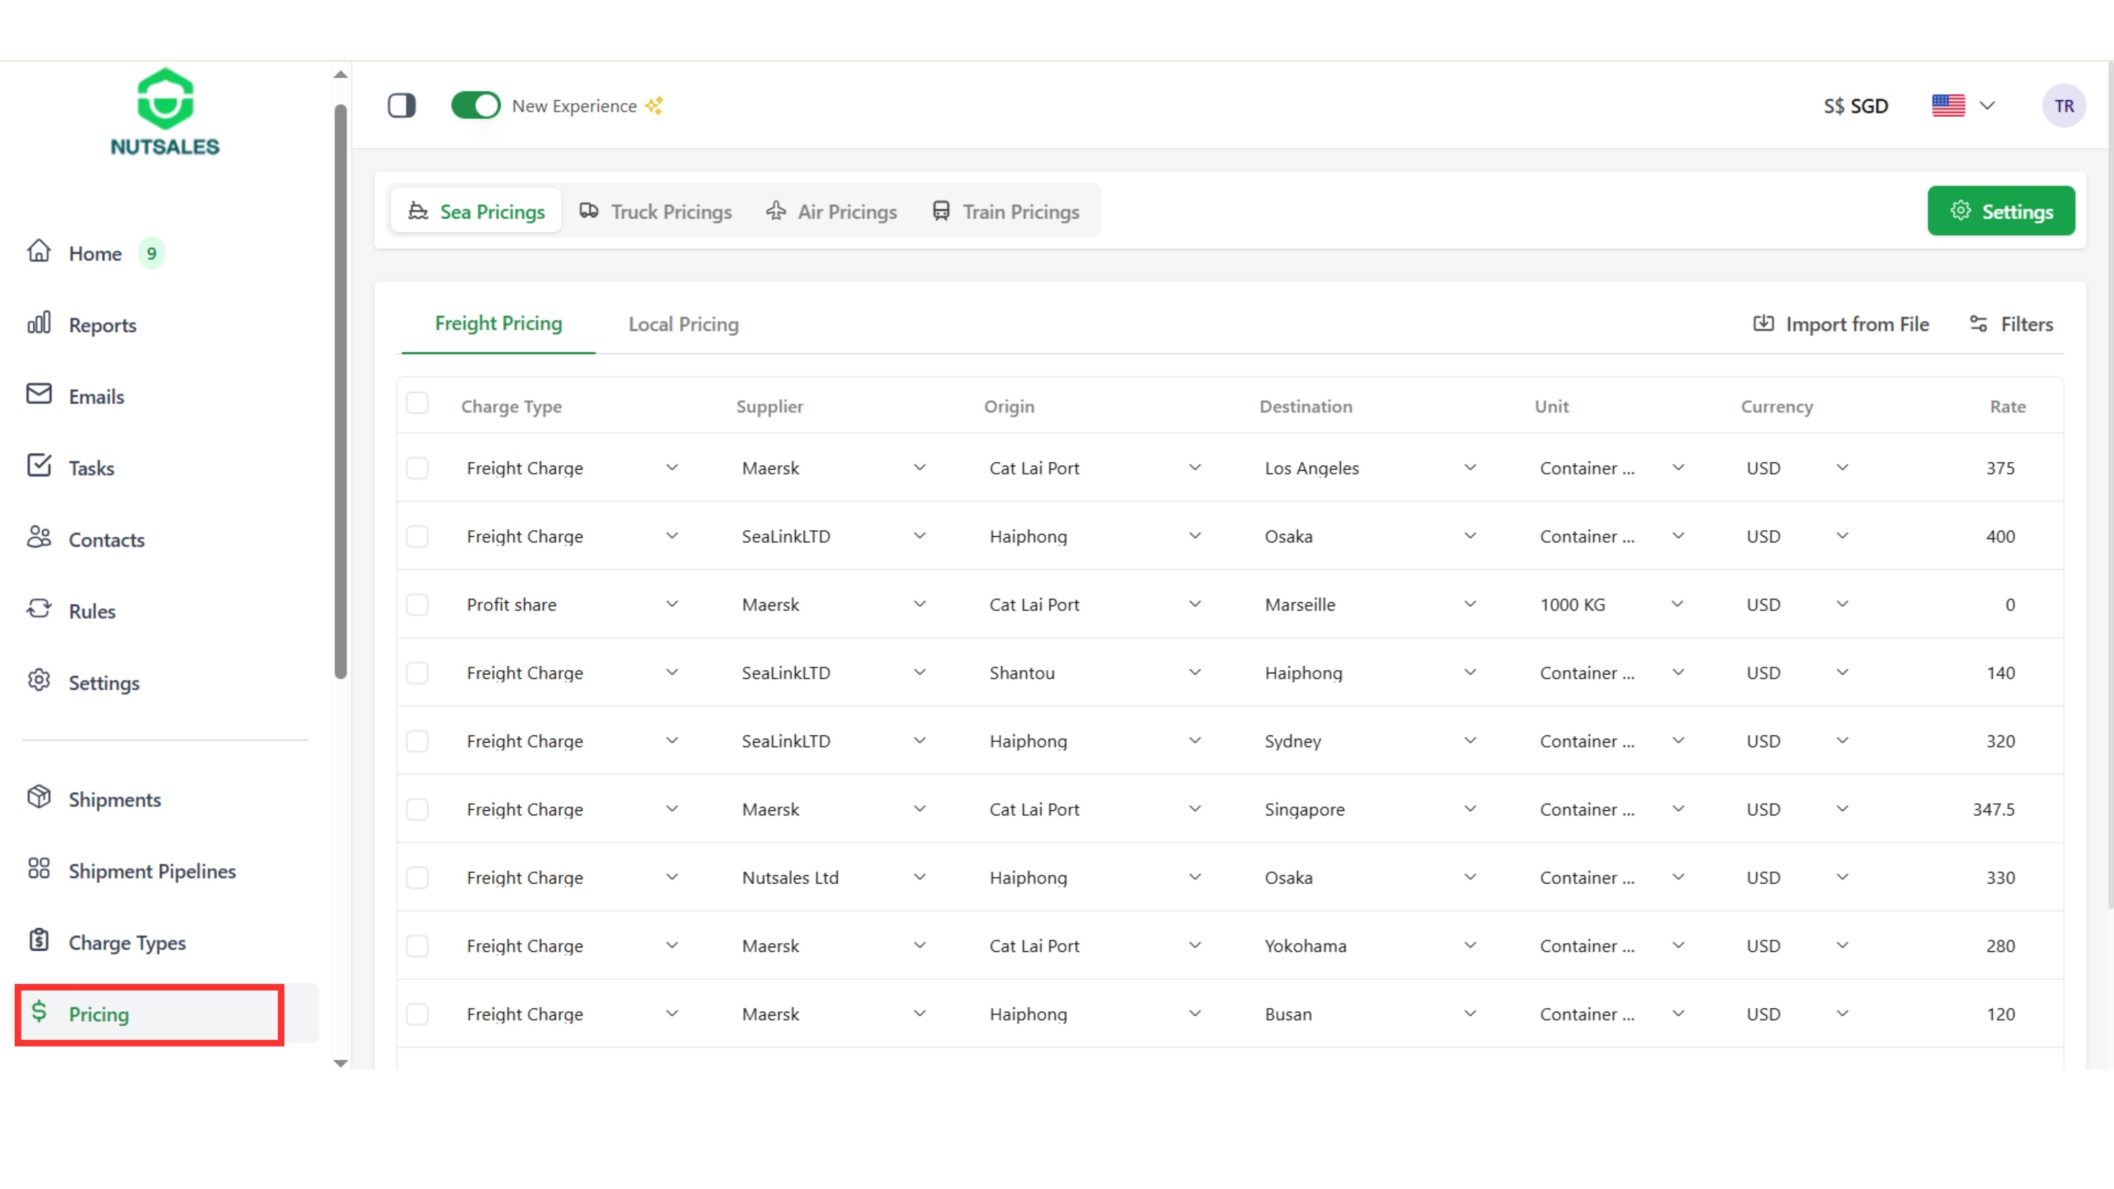
Task: Click the 347.5 rate field
Action: pos(1993,809)
